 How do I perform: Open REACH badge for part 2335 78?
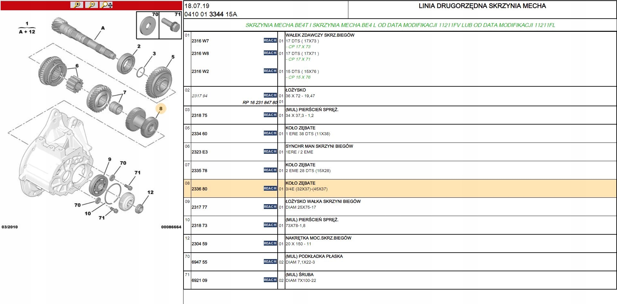[270, 170]
